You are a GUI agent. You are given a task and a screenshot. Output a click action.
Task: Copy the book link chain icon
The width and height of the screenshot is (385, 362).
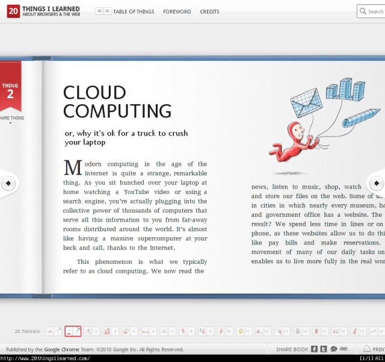pos(343,349)
